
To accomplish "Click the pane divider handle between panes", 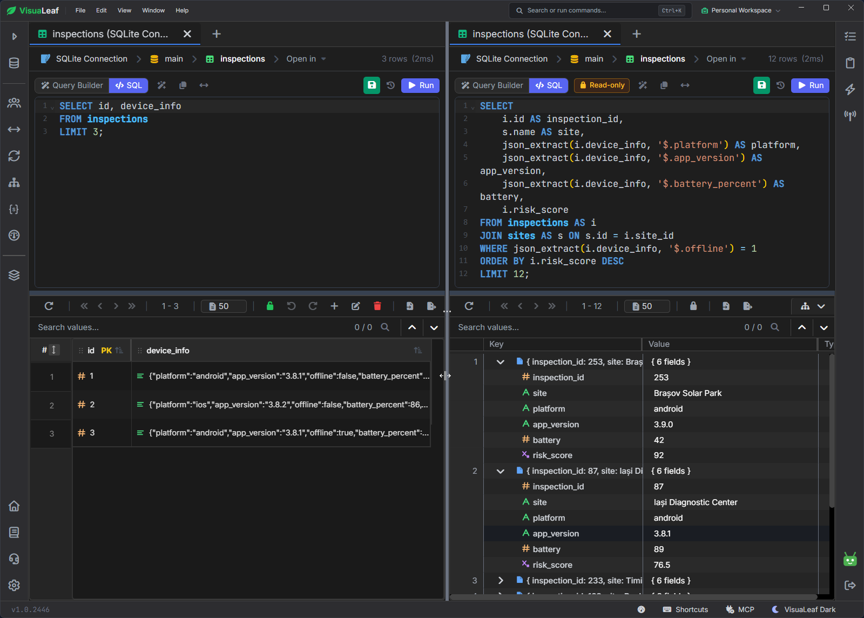I will pyautogui.click(x=447, y=311).
